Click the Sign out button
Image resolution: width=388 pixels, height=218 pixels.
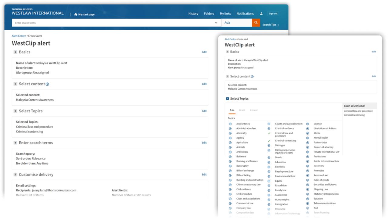pos(273,14)
